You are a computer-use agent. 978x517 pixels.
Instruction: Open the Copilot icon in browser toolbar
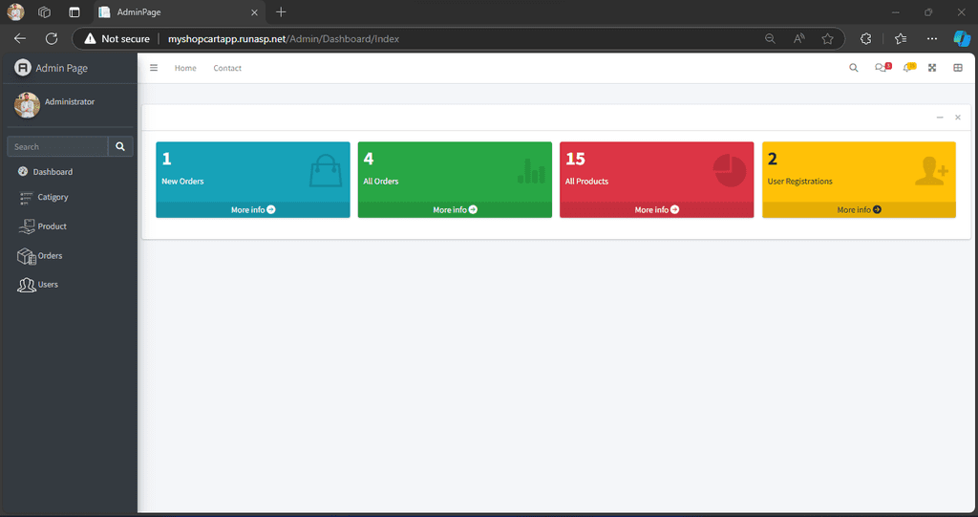click(961, 39)
